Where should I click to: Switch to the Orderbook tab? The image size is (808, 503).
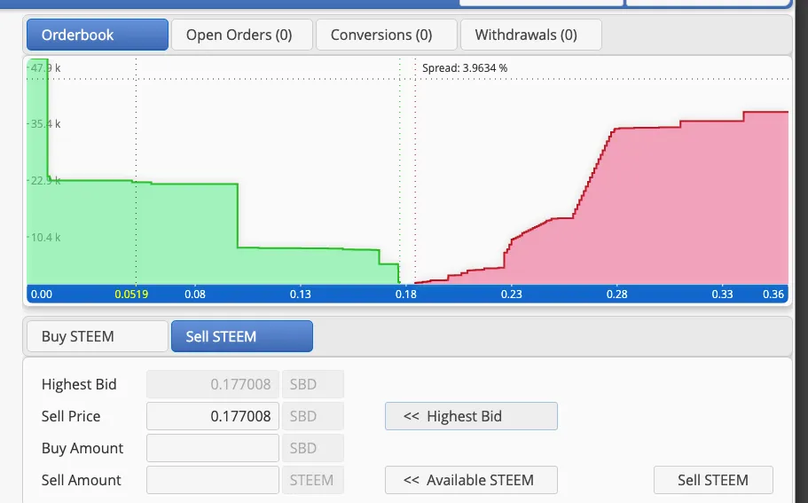[x=98, y=35]
